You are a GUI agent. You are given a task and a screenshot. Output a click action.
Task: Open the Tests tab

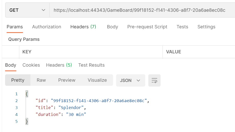pyautogui.click(x=182, y=27)
